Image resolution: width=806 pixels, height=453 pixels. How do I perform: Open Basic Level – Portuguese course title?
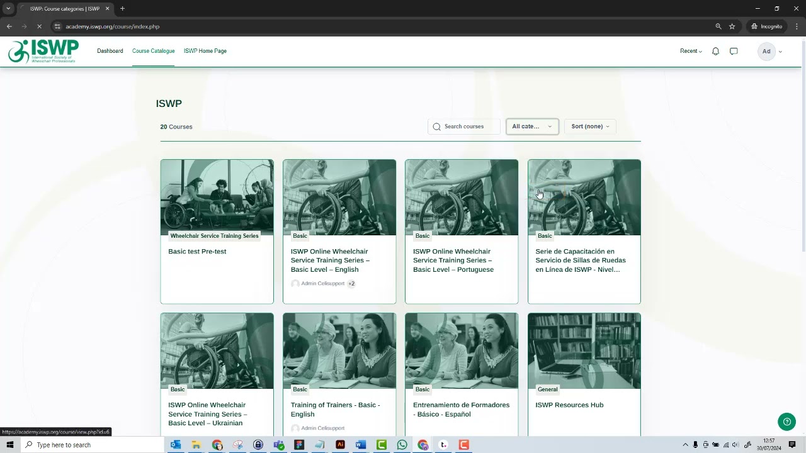tap(453, 260)
